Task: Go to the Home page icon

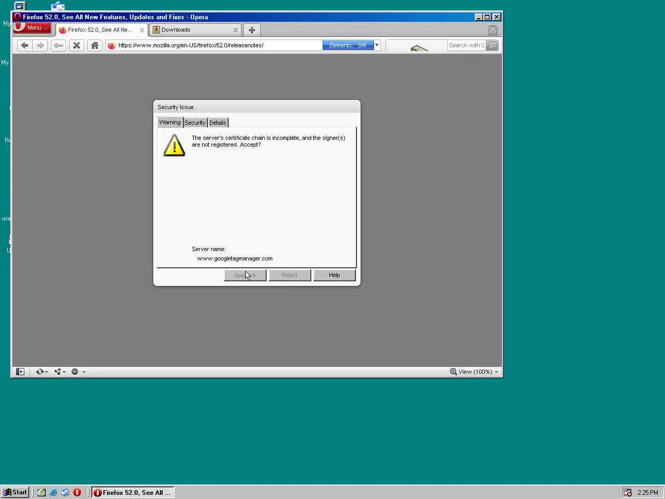Action: tap(95, 45)
